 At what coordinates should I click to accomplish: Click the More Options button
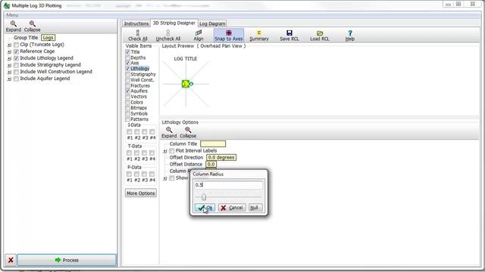click(x=141, y=193)
